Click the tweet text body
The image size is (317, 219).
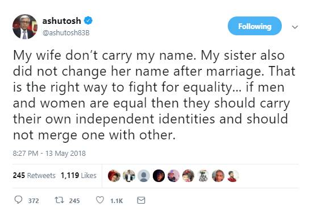[x=154, y=95]
